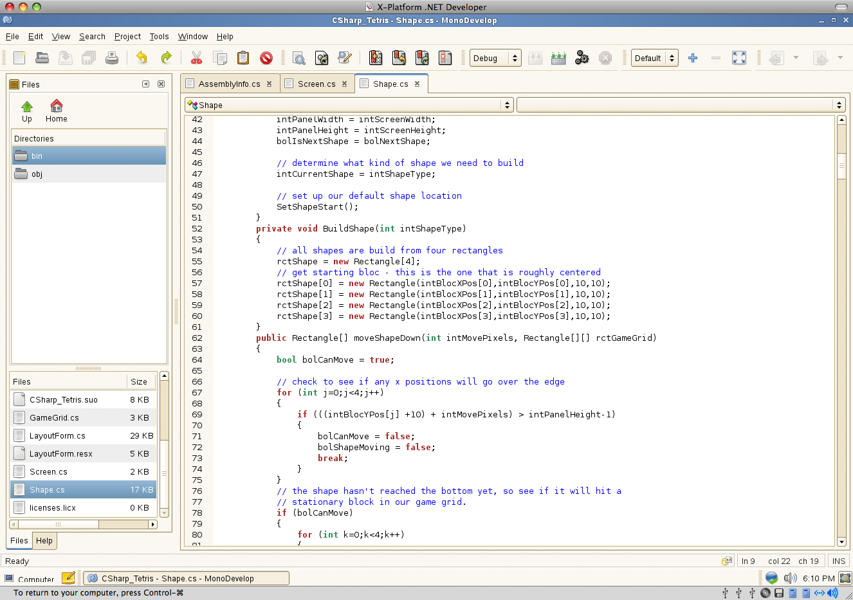Redo the last undone edit

(x=166, y=58)
